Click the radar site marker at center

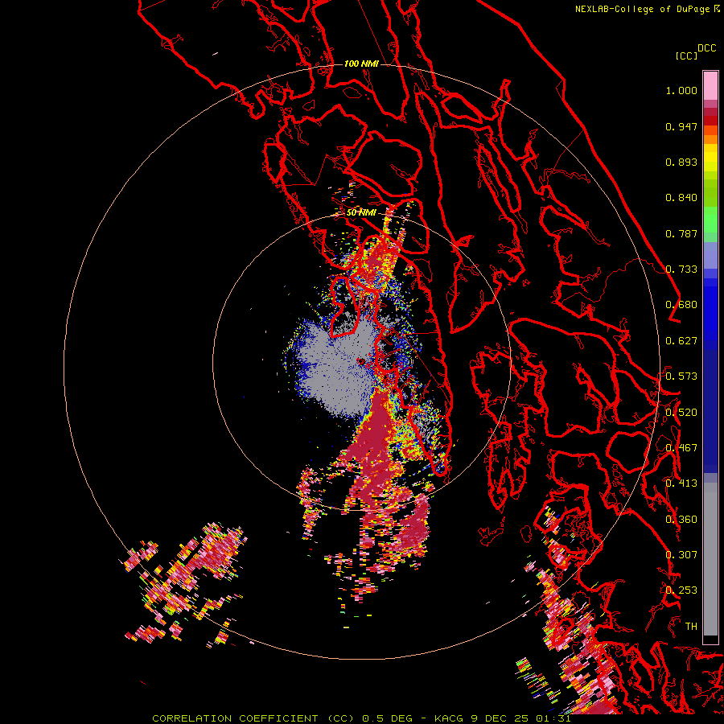tap(361, 361)
